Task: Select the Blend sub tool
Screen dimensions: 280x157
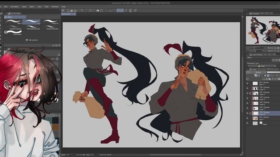Action: click(13, 22)
